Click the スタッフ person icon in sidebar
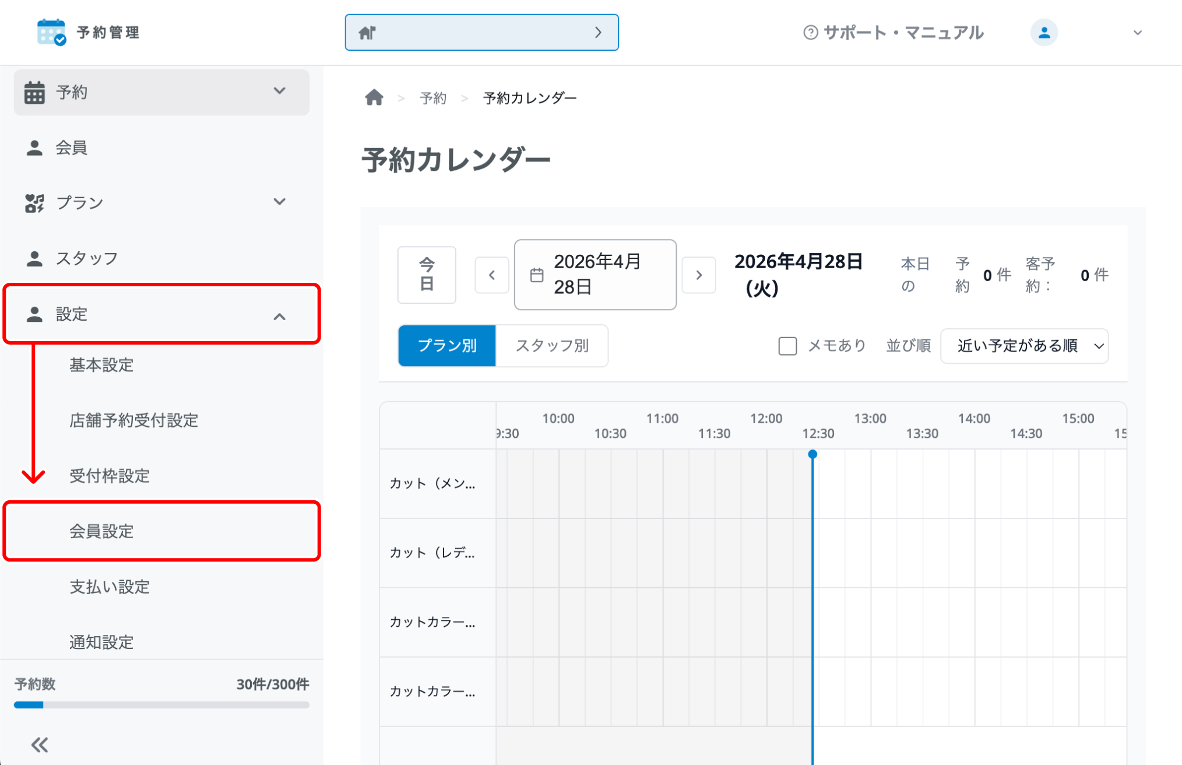 [x=34, y=258]
